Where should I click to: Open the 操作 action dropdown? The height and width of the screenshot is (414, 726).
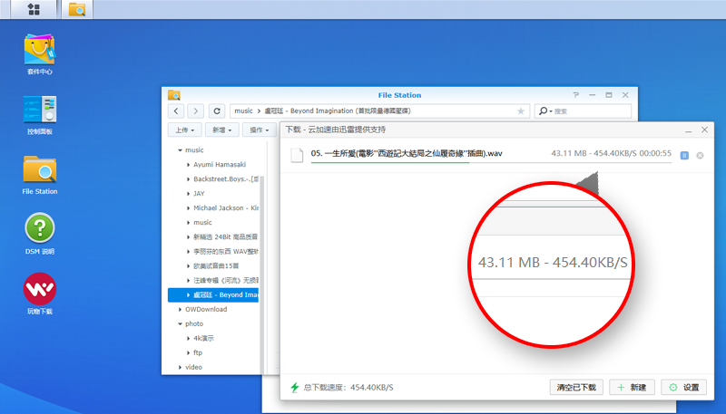260,130
